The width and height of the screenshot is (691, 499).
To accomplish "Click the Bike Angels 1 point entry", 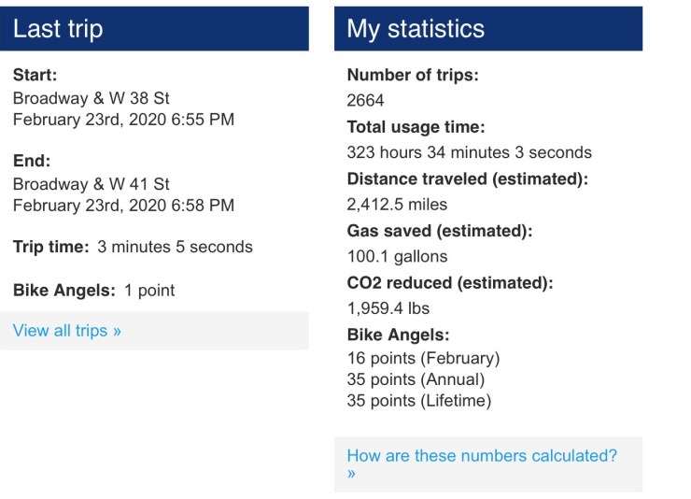I will pyautogui.click(x=149, y=291).
